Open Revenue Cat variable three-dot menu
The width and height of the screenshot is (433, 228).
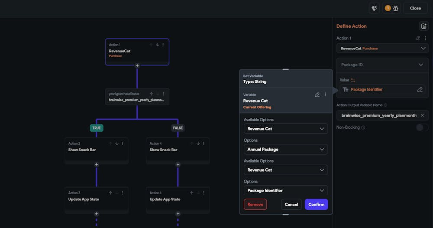(x=325, y=94)
